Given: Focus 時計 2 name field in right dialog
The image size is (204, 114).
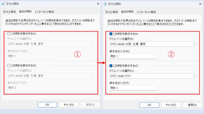Looking at the screenshot, I should [133, 88].
